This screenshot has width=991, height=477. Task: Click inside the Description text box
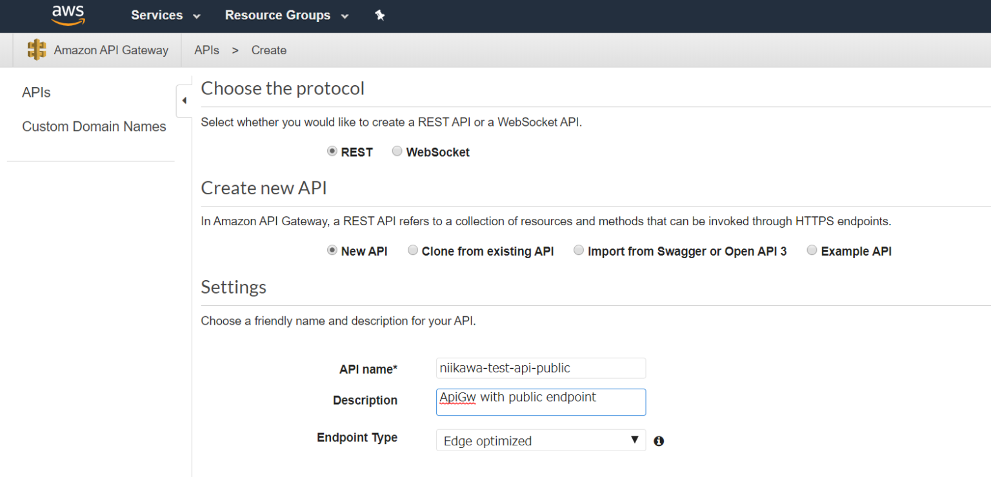pos(541,401)
